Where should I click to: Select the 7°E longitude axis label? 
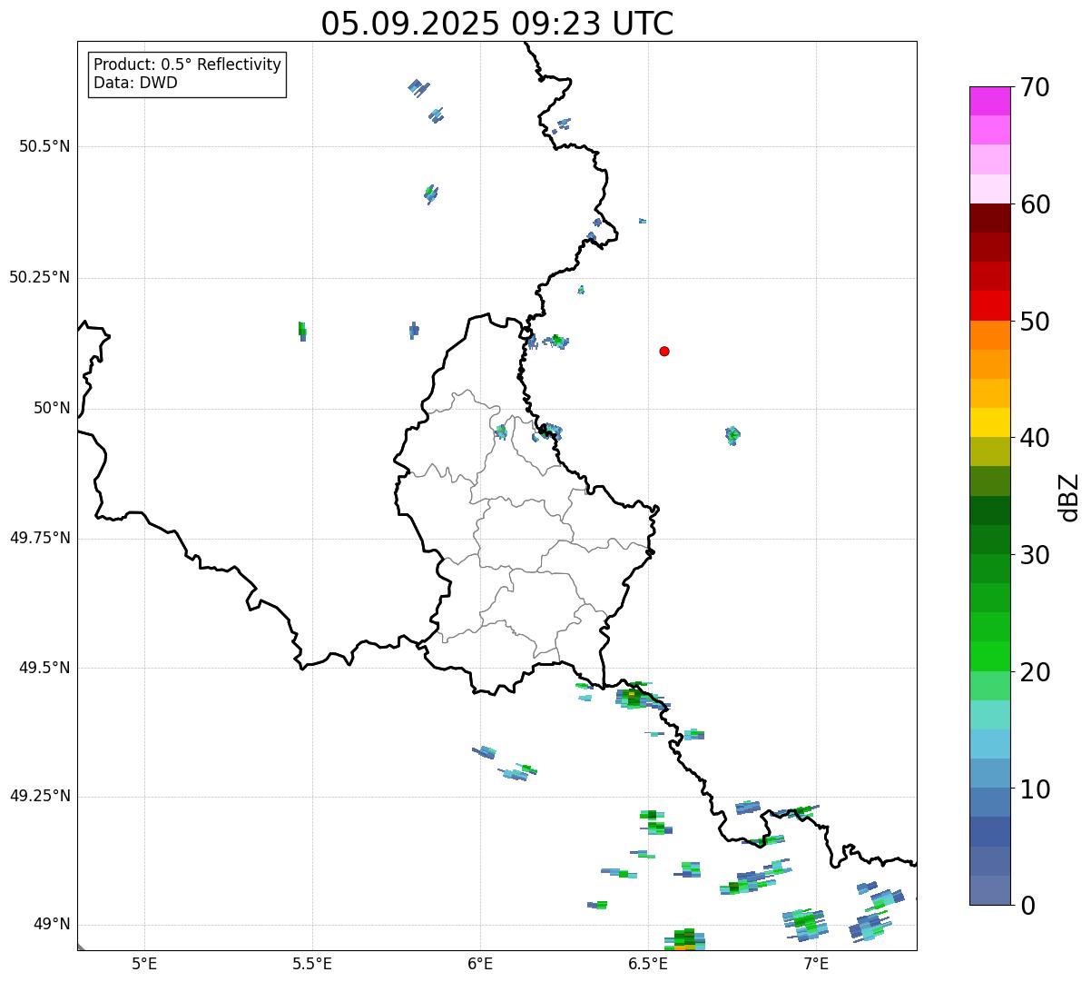click(816, 964)
